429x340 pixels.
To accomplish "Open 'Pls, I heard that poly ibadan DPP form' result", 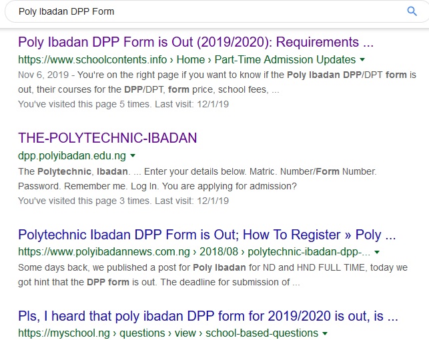I will [x=208, y=316].
